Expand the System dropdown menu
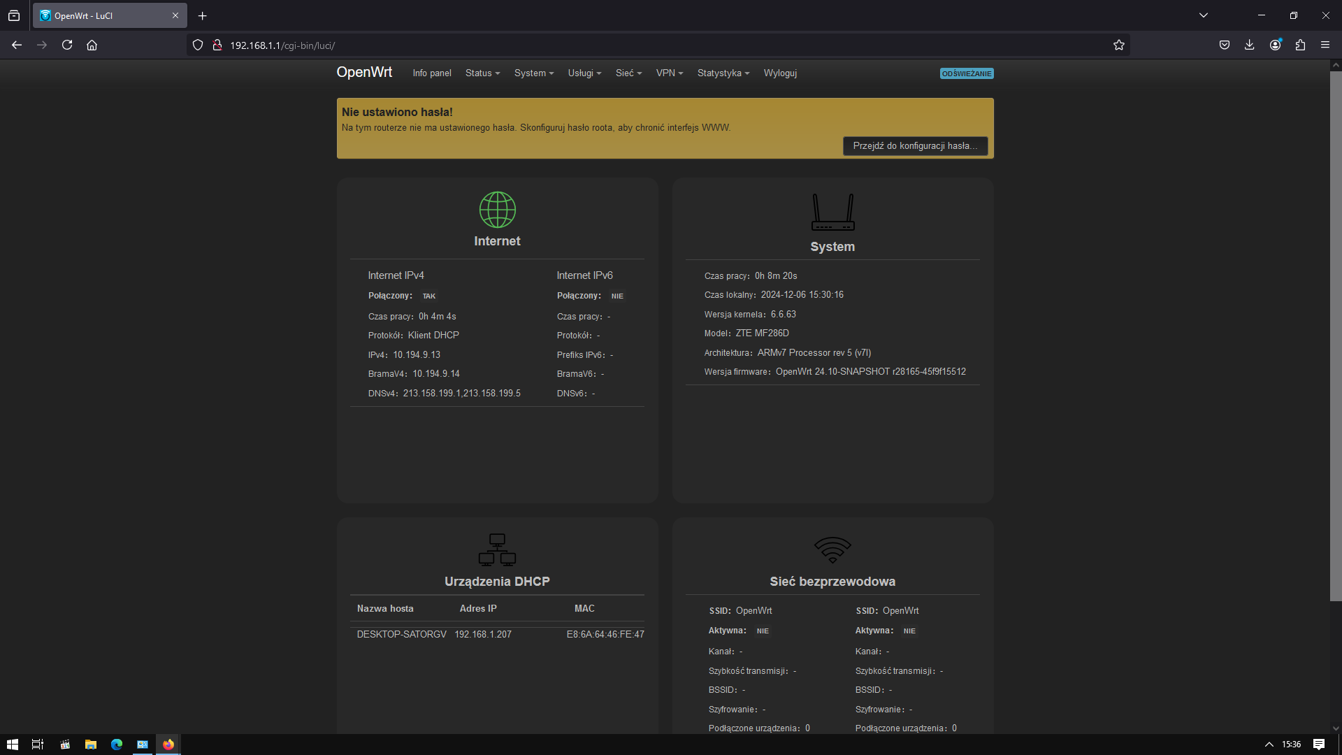The image size is (1342, 755). (x=534, y=73)
